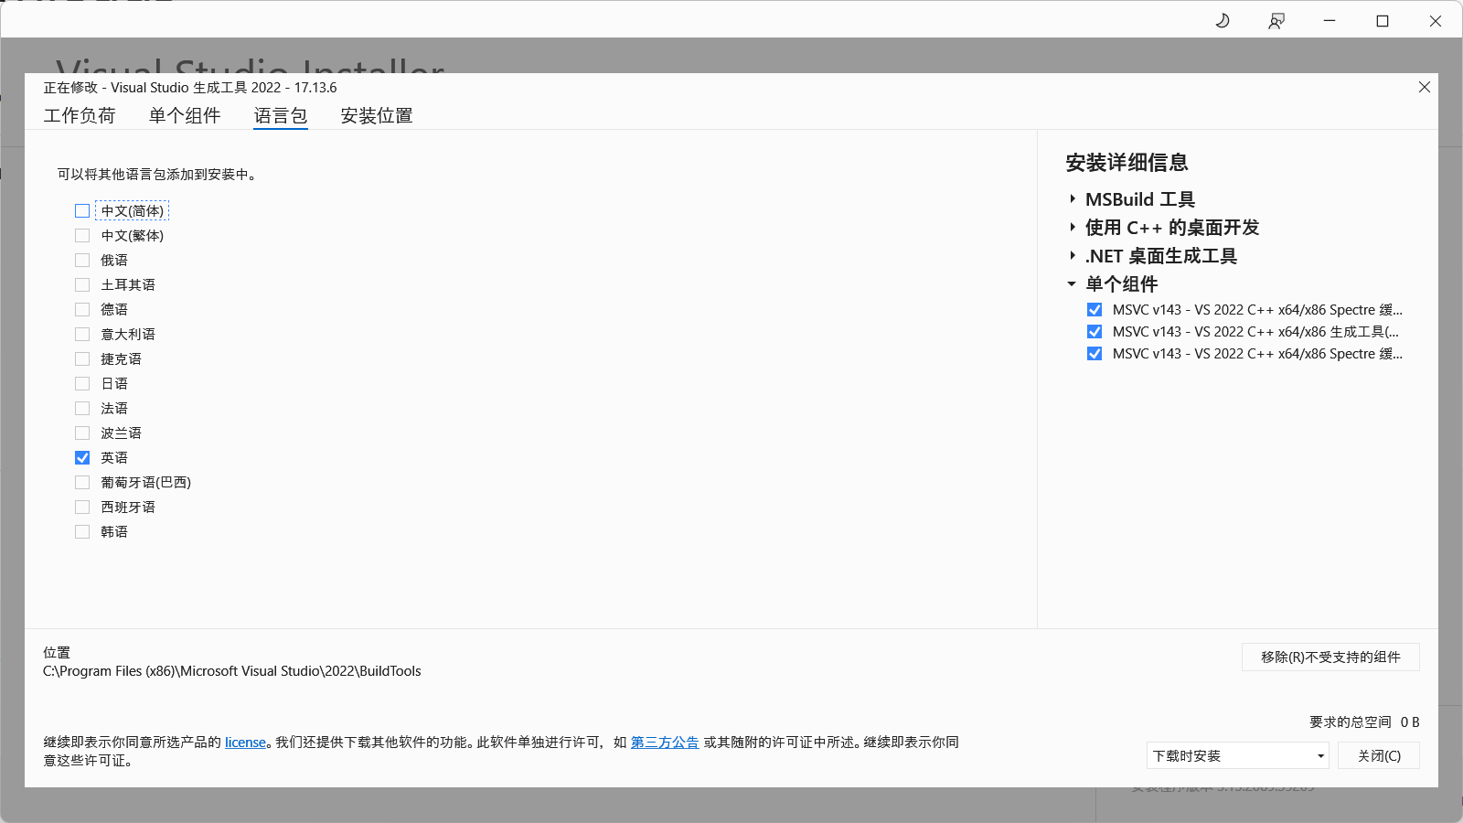1463x823 pixels.
Task: Select the 语言包 tab
Action: pyautogui.click(x=281, y=116)
